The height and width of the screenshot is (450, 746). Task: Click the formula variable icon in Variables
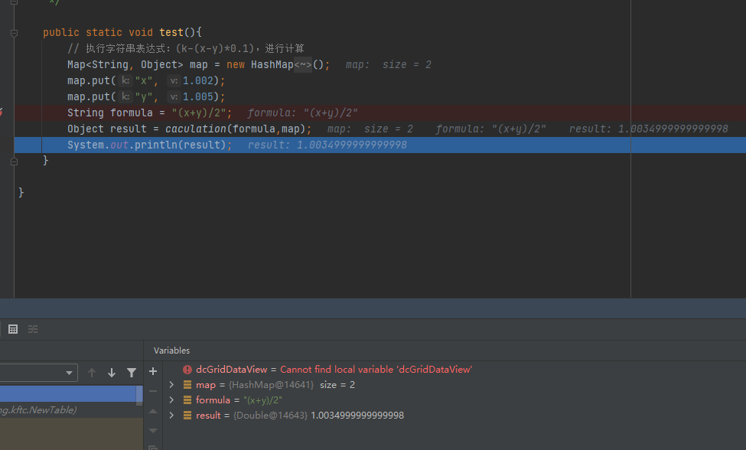(x=187, y=400)
